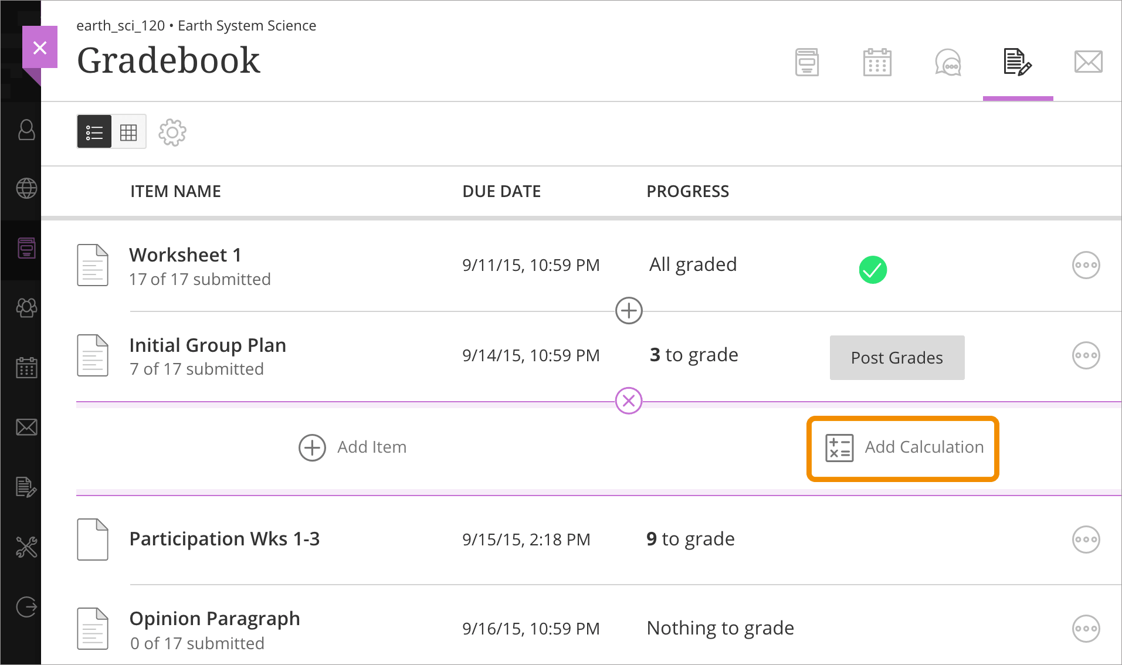The image size is (1122, 665).
Task: Click '0 of 17 submitted' text
Action: [x=197, y=643]
